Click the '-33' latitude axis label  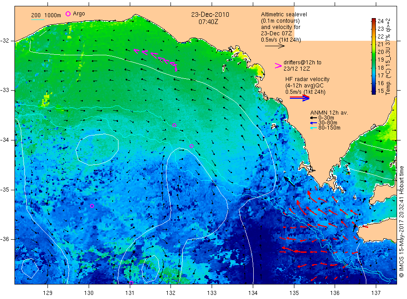pyautogui.click(x=5, y=90)
